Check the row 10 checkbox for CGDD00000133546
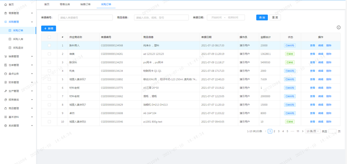Viewport: 347px width, 164px height. point(49,122)
